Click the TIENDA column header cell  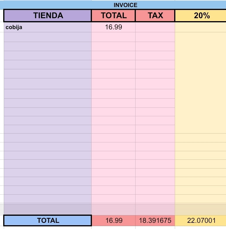click(x=48, y=16)
